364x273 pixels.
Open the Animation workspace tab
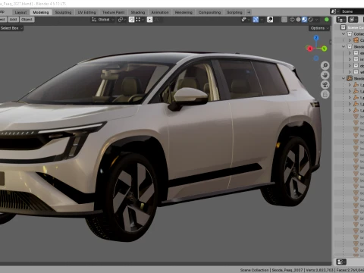click(x=160, y=12)
